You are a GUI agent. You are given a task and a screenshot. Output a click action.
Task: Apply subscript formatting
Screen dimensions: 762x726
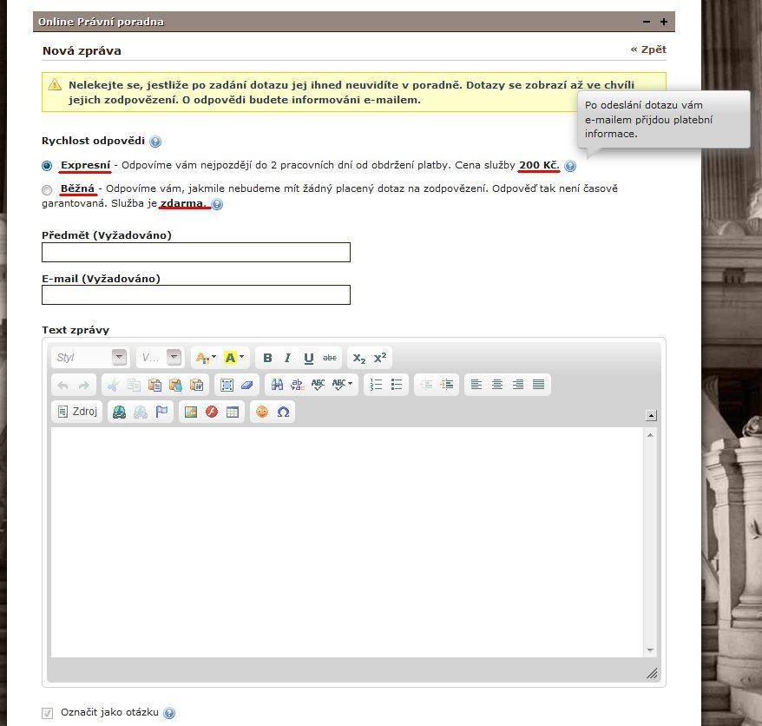click(x=359, y=359)
